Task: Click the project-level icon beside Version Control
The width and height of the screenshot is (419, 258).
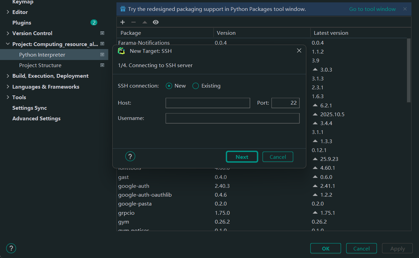Action: (102, 33)
